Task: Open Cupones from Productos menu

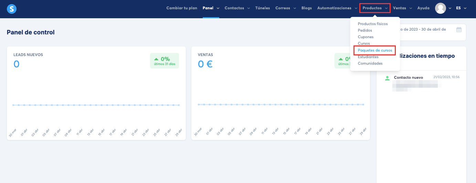Action: click(x=366, y=37)
